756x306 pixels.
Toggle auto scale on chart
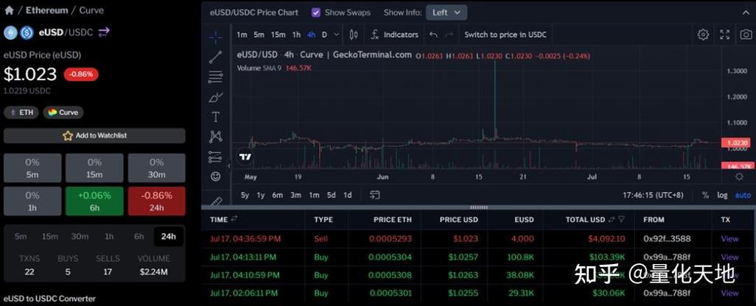743,195
